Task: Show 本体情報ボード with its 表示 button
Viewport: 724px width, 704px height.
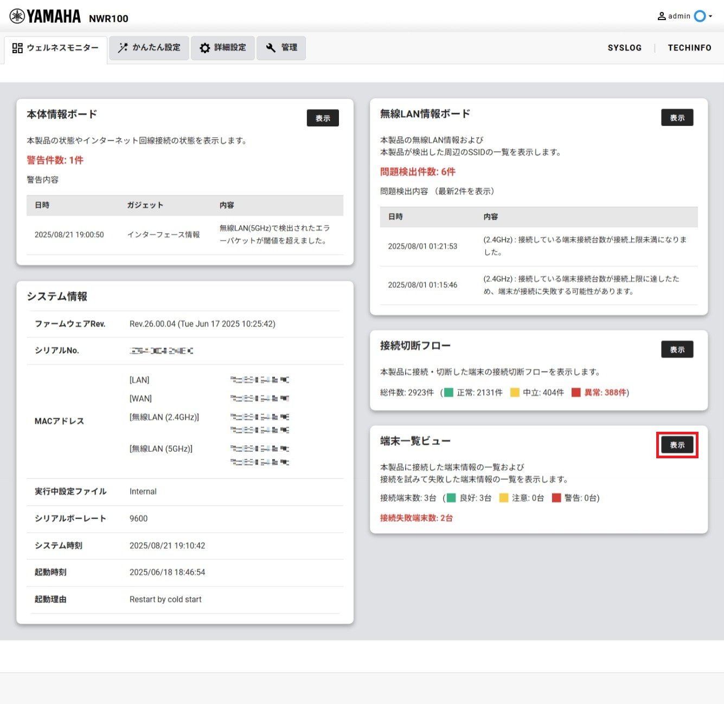Action: 323,118
